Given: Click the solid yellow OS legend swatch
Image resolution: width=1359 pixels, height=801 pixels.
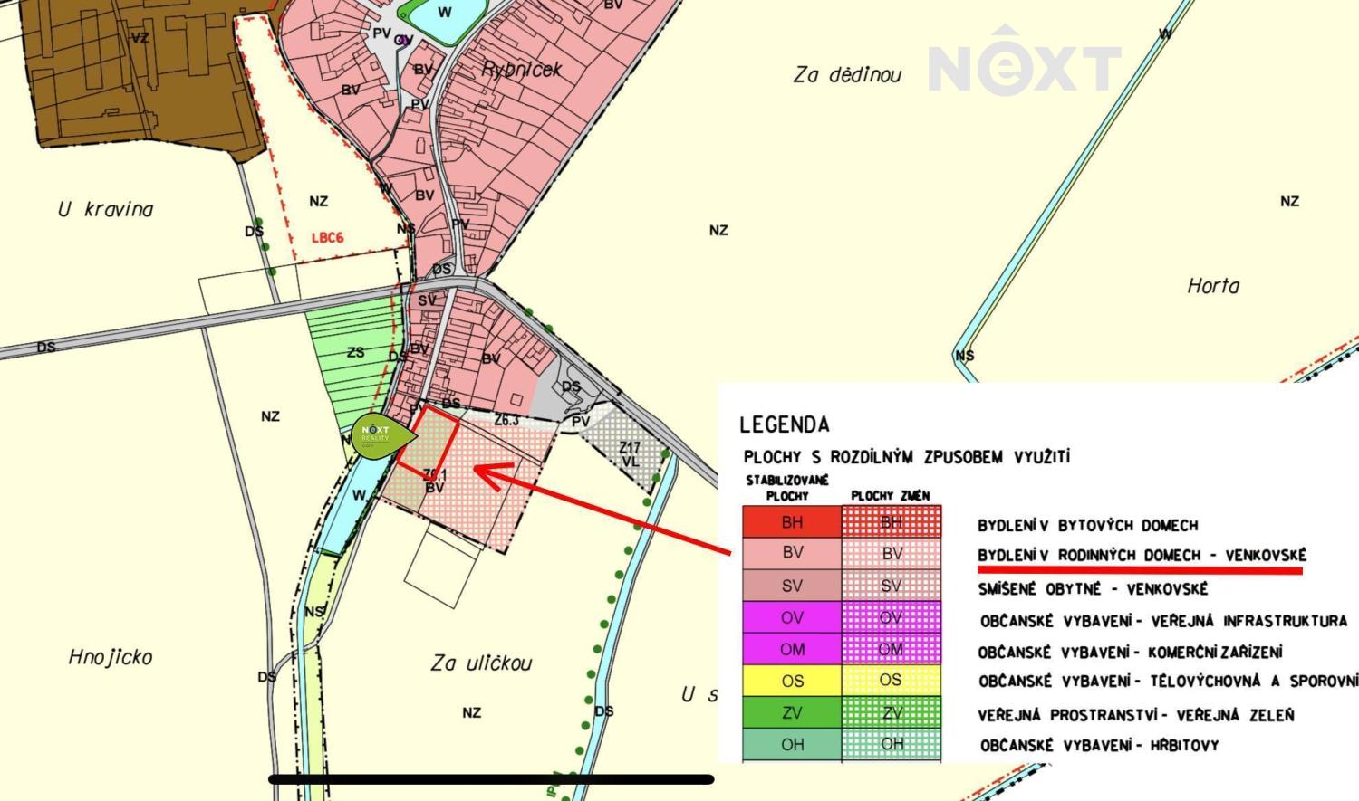Looking at the screenshot, I should click(792, 681).
